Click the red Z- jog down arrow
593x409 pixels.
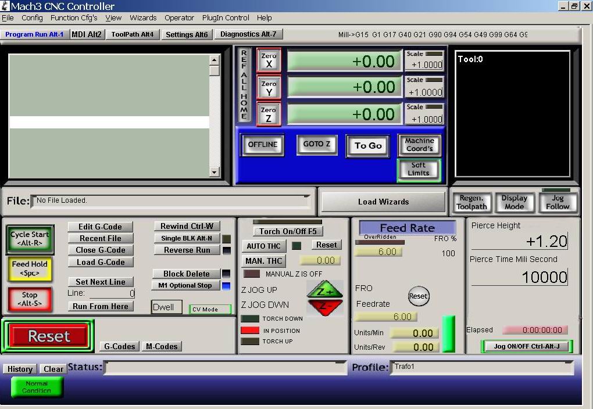click(x=325, y=307)
